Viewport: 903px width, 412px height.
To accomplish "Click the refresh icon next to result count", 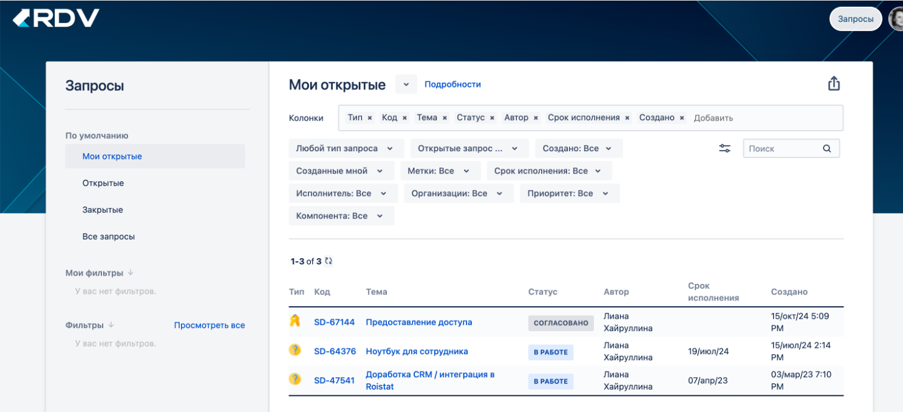I will [x=328, y=261].
